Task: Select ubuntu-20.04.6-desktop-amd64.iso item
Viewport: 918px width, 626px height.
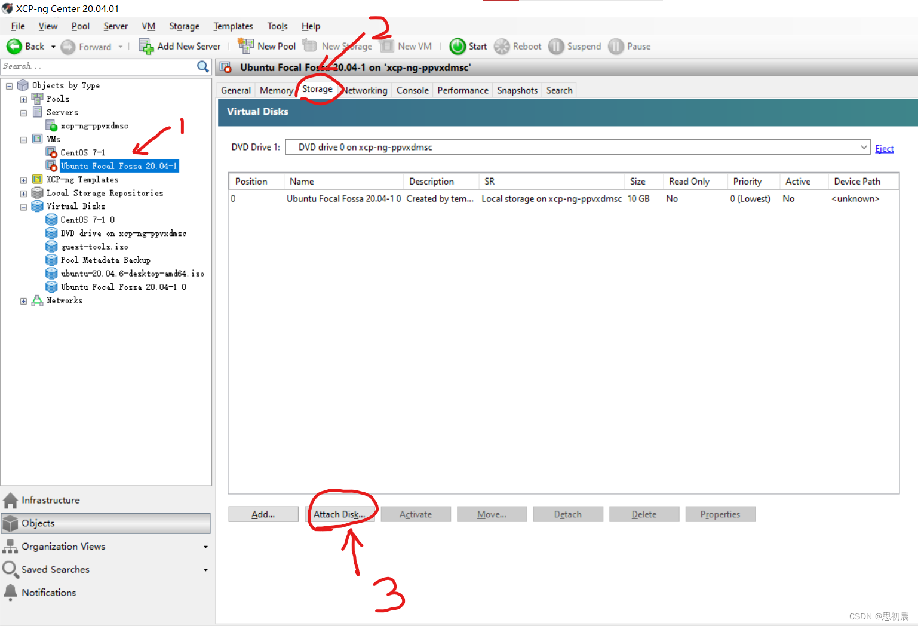Action: pyautogui.click(x=133, y=274)
